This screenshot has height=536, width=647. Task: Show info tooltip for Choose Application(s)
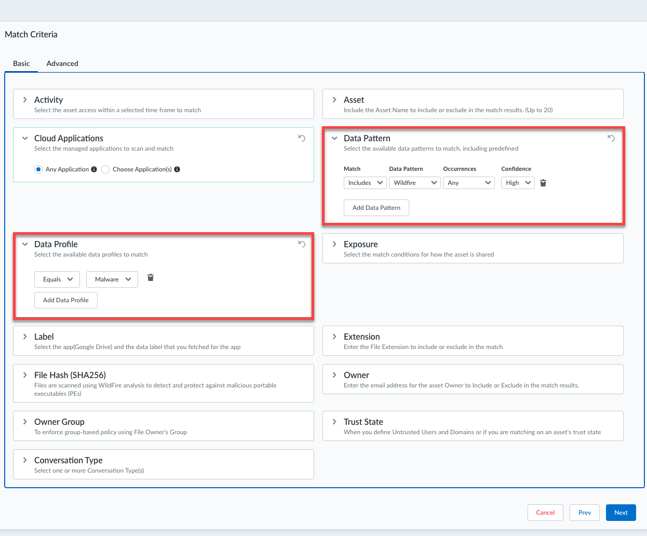click(x=177, y=169)
